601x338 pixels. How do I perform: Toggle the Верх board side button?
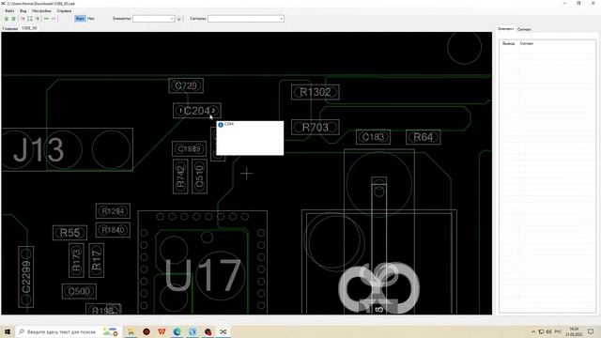tap(80, 19)
